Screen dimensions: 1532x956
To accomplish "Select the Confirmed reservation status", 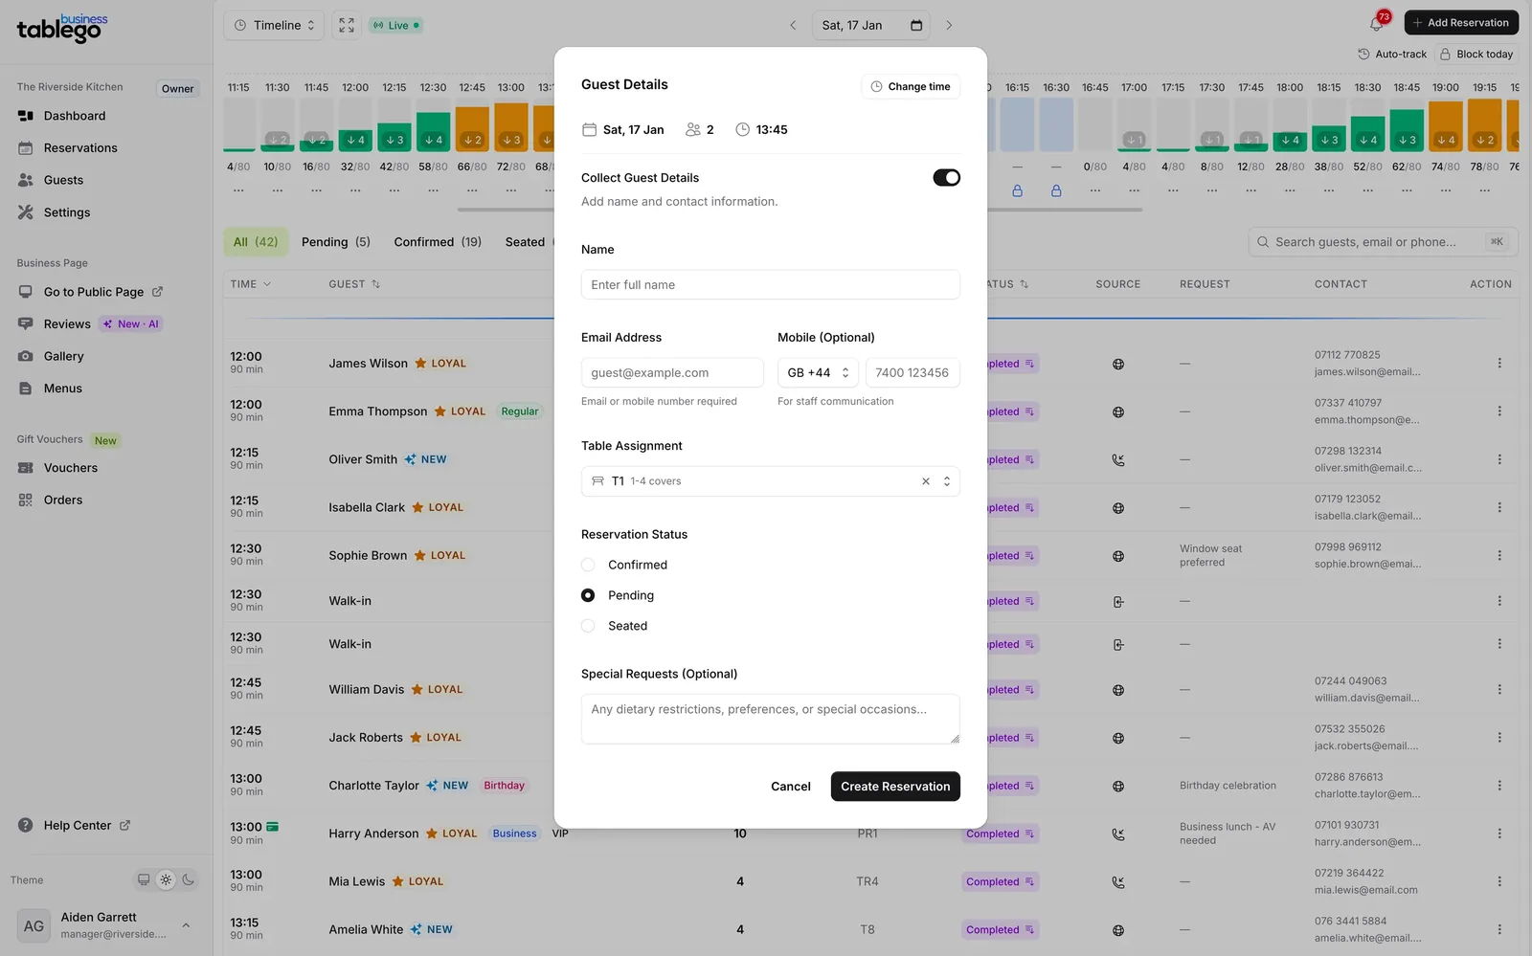I will 588,566.
